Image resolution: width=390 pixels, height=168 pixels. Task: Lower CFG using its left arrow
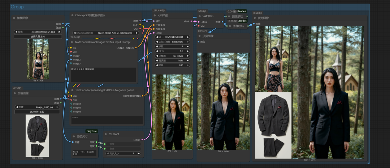[156, 51]
